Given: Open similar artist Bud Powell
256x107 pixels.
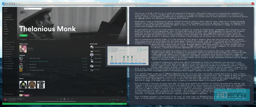Looking at the screenshot, I should pos(97,51).
